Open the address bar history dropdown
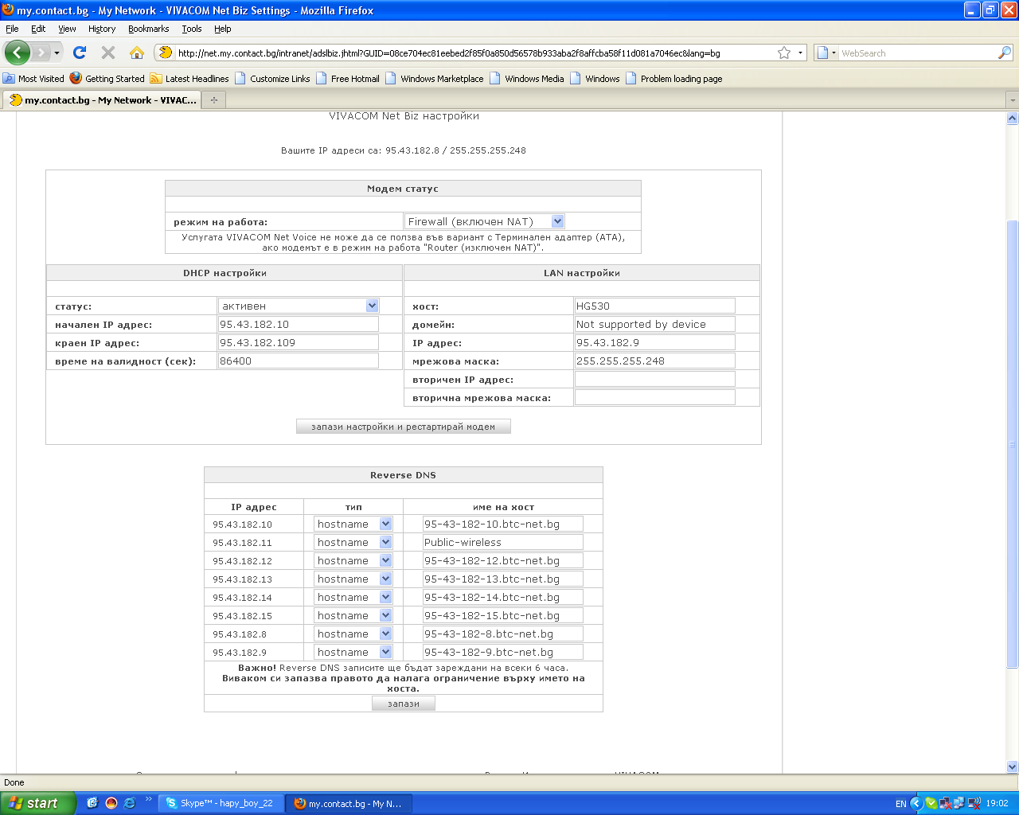This screenshot has height=815, width=1019. click(801, 53)
